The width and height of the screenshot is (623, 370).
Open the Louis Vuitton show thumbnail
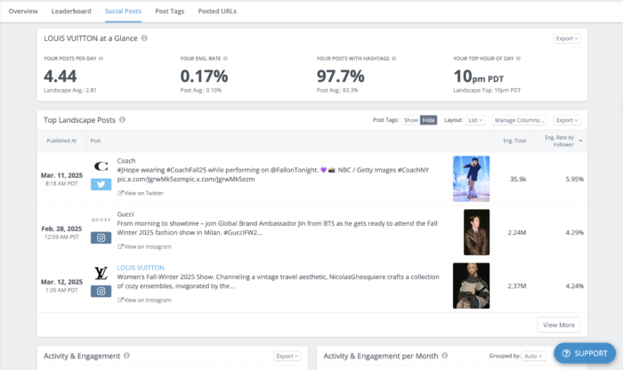click(x=471, y=286)
